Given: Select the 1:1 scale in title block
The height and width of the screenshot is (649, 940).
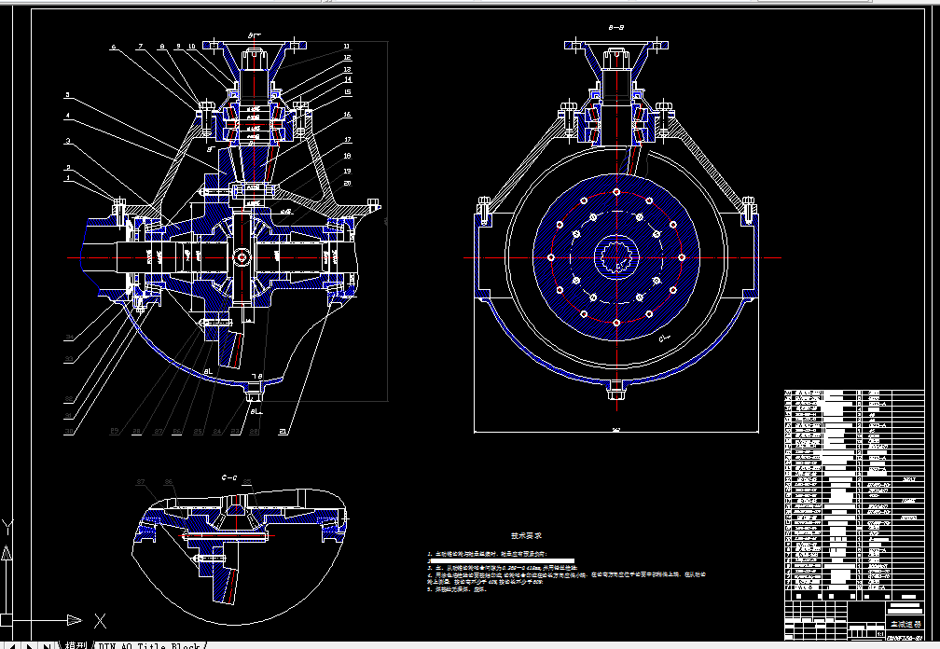Looking at the screenshot, I should [x=880, y=633].
